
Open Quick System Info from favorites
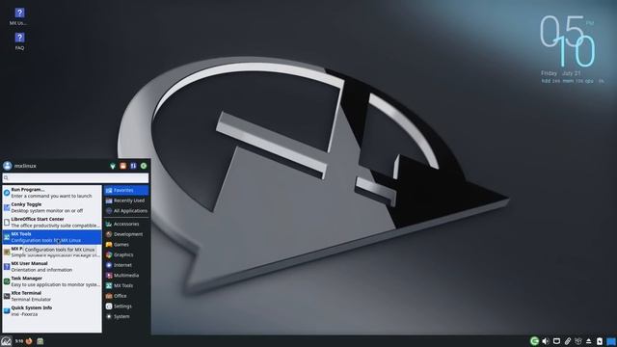point(52,311)
